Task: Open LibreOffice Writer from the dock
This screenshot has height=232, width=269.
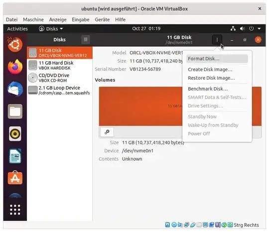Action: pos(15,156)
